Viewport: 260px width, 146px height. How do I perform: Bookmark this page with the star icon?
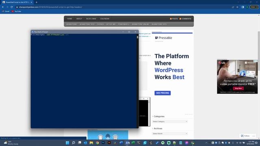tap(237, 7)
